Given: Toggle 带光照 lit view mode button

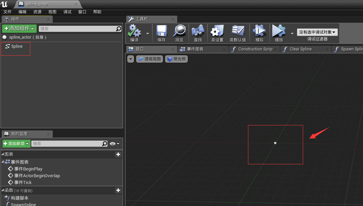Looking at the screenshot, I should click(x=177, y=59).
